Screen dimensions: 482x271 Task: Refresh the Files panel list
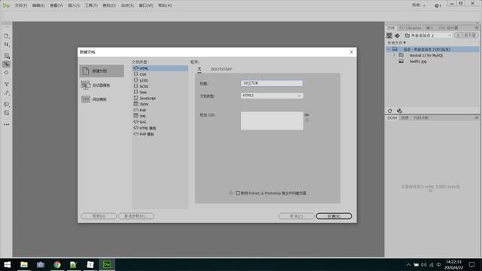click(390, 111)
